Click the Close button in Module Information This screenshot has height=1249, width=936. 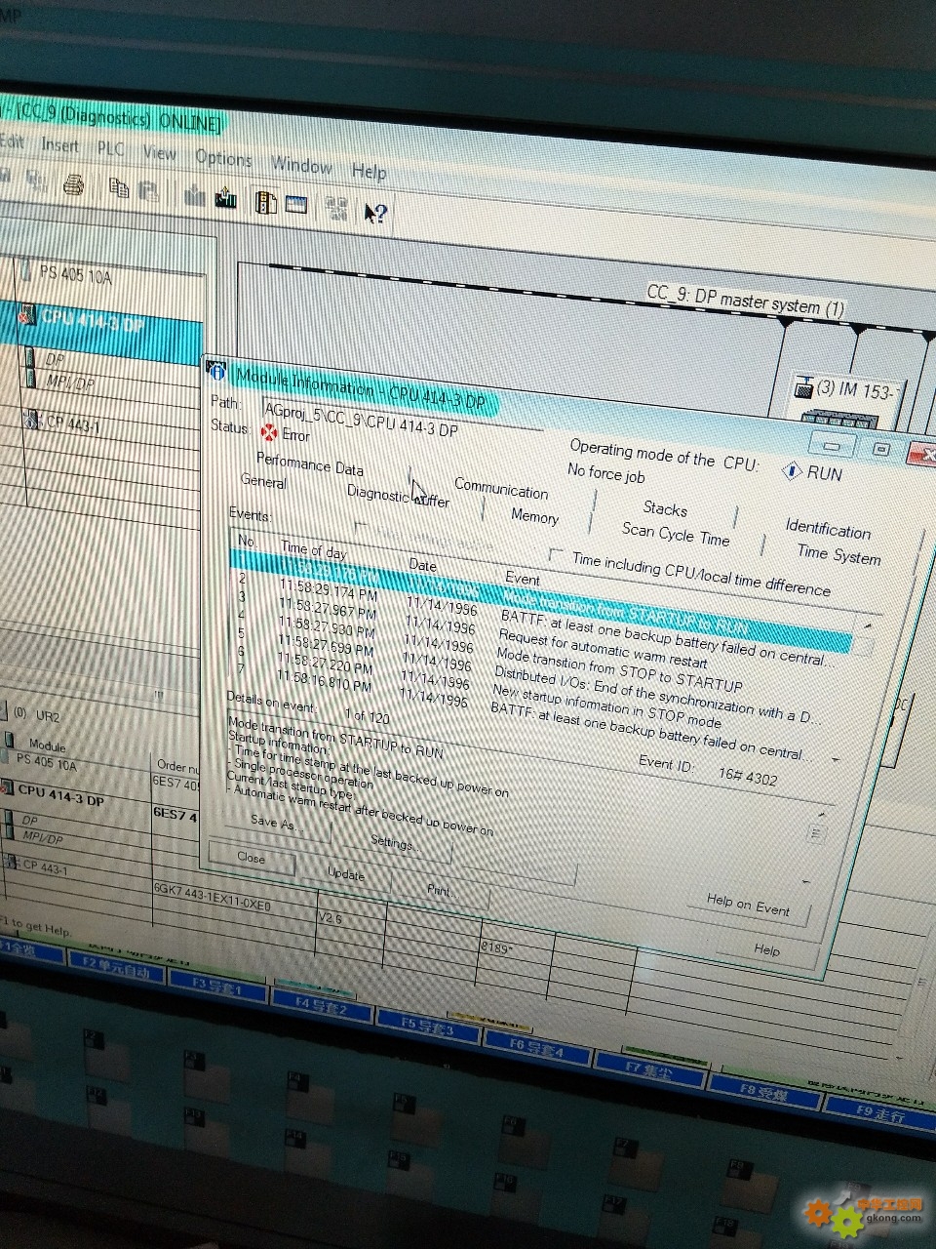[252, 858]
